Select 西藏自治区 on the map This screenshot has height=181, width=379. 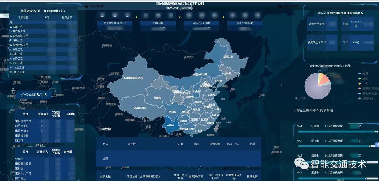pos(140,108)
